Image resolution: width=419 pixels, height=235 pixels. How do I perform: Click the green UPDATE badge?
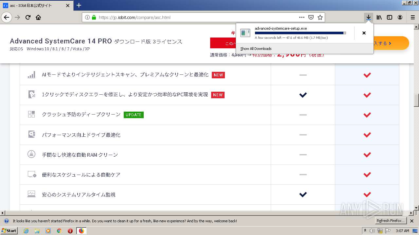pos(134,115)
